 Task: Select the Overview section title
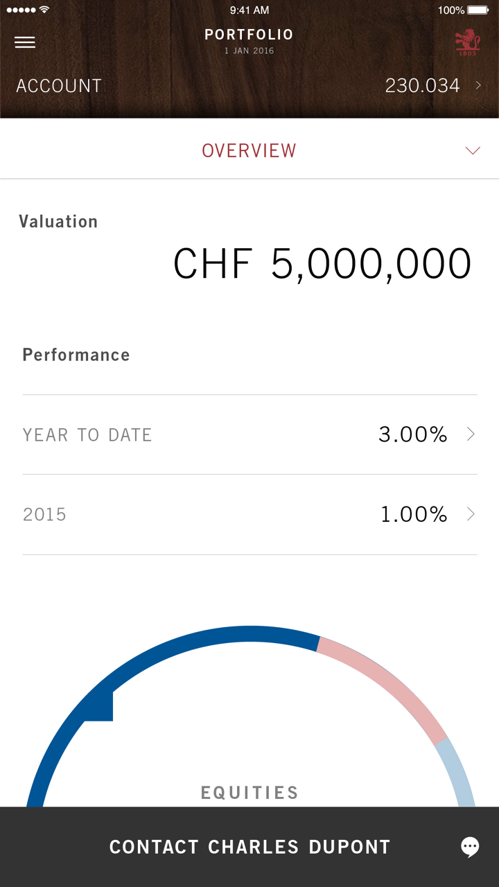coord(249,150)
